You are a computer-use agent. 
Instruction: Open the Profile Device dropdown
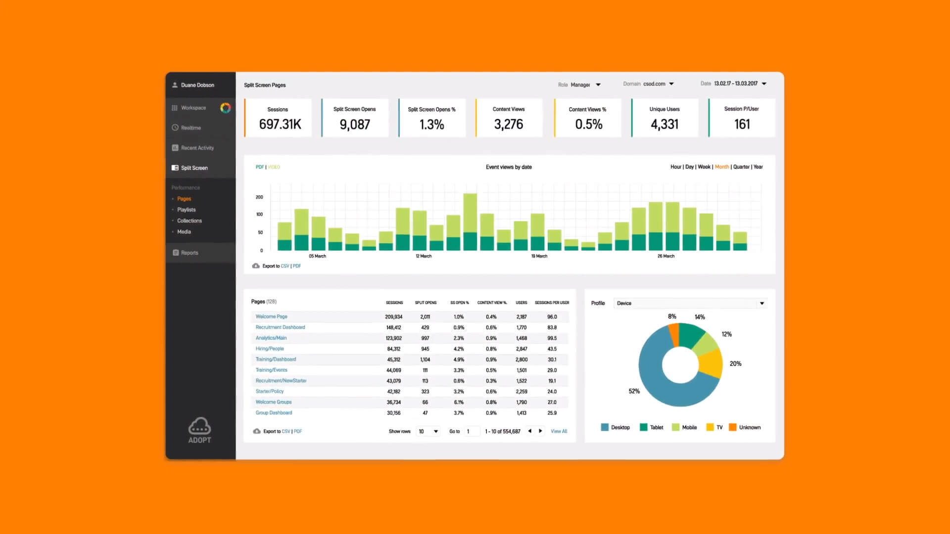[x=761, y=304]
